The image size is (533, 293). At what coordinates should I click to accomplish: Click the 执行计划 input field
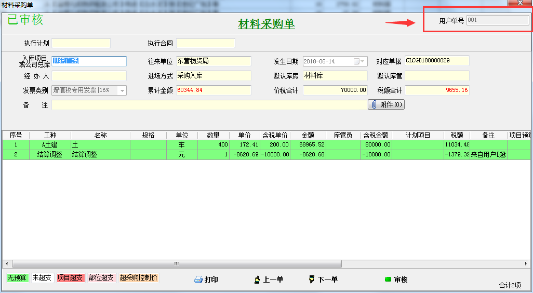(x=81, y=43)
